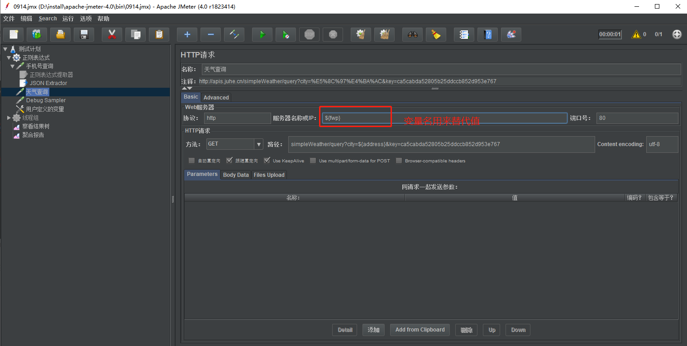Click the Clear results broom icon
Screen dimensions: 687x346
coord(361,34)
